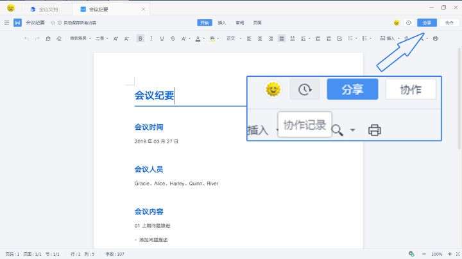Decrease font size with A- icon
Viewport: 462px width, 259px height.
126,38
